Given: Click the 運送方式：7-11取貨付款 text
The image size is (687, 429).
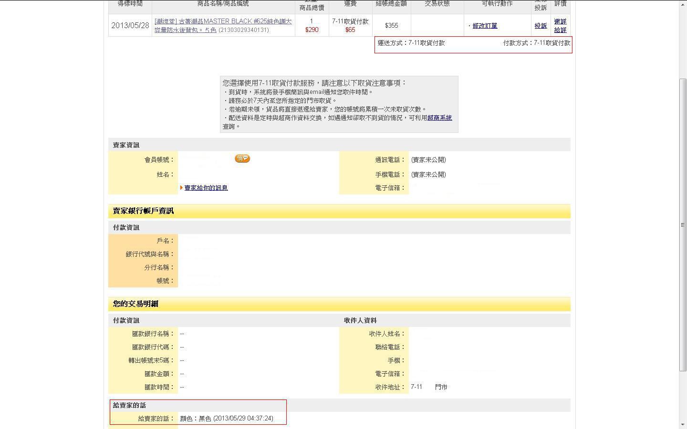Looking at the screenshot, I should 411,43.
